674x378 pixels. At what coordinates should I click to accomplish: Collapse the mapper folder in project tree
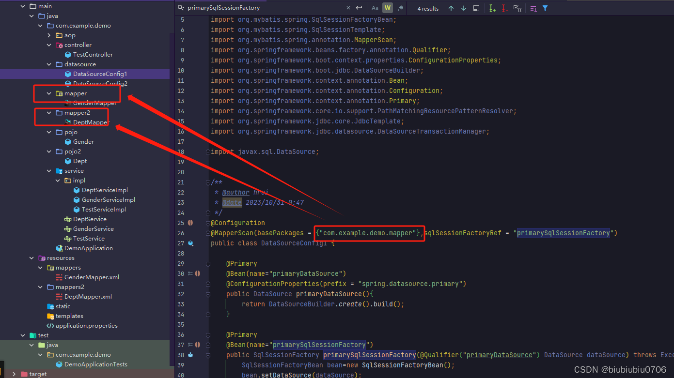tap(48, 93)
